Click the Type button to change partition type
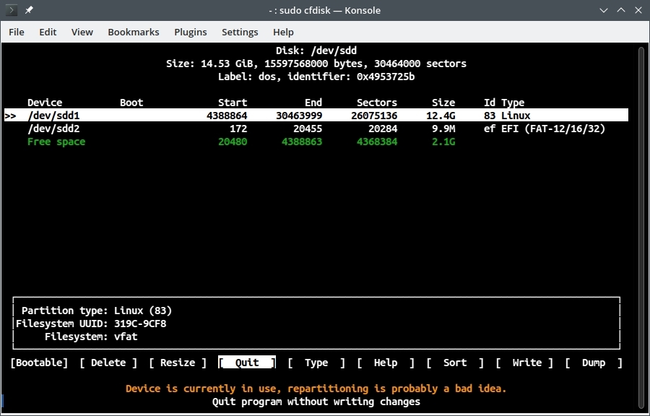The height and width of the screenshot is (416, 650). coord(316,362)
